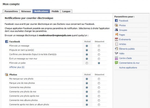Image resolution: width=150 pixels, height=108 pixels.
Task: Click the Facebook logo beside the section heading
Action: click(x=7, y=42)
